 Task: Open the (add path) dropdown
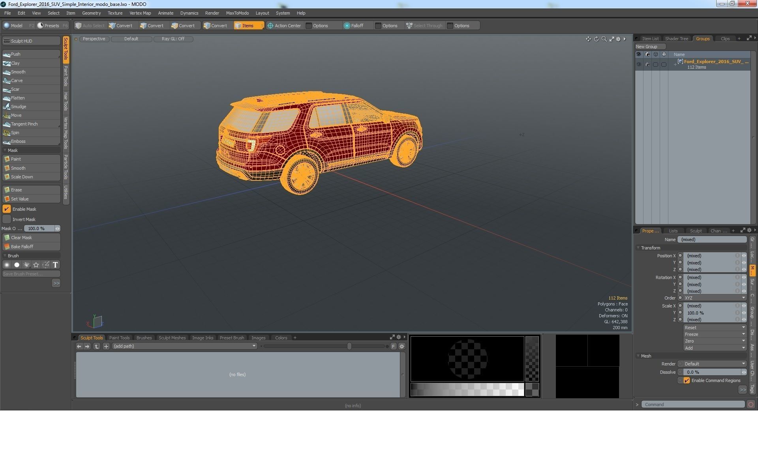pos(184,346)
